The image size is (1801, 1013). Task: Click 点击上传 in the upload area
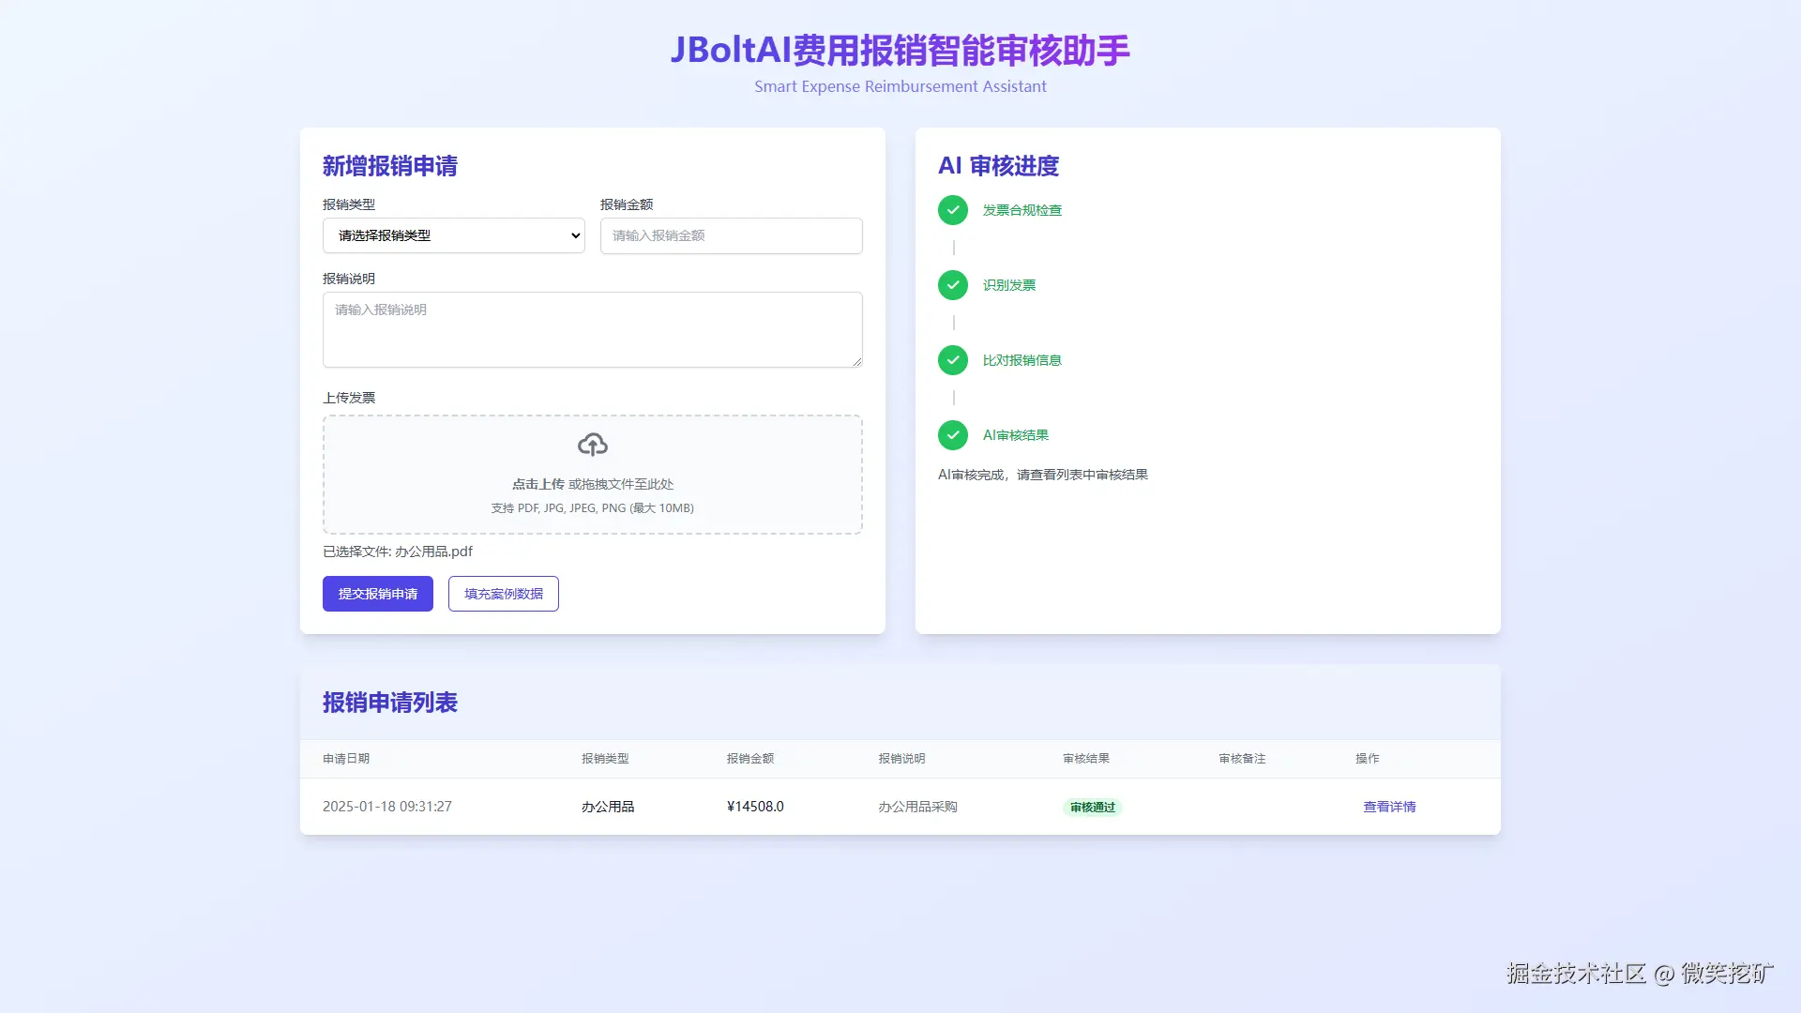pyautogui.click(x=538, y=484)
